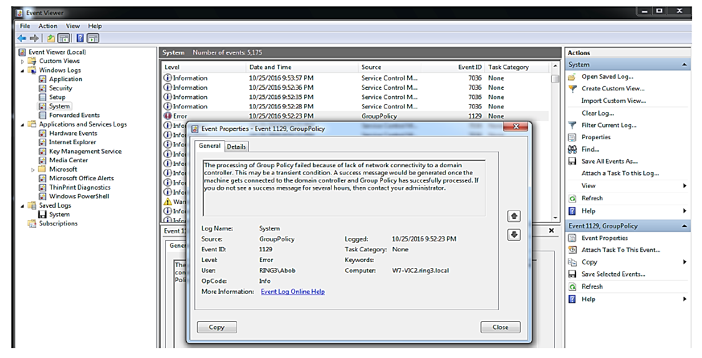Screen dimensions: 702x358
Task: Click Attach Task To This Event
Action: click(620, 250)
